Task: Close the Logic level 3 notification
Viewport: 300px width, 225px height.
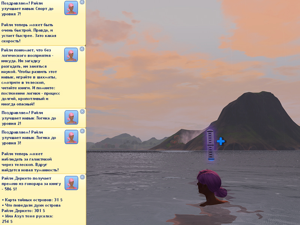Action: (82, 131)
